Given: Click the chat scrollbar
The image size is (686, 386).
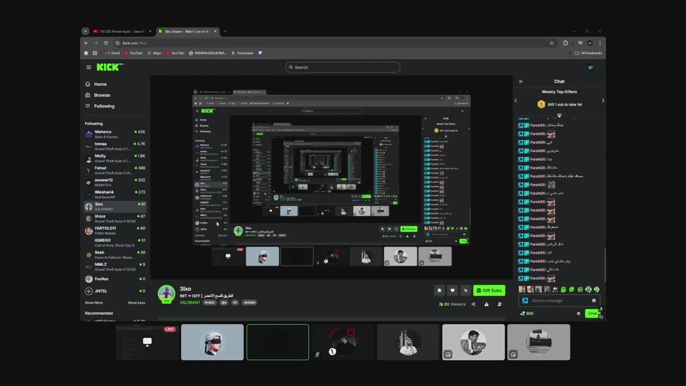Looking at the screenshot, I should point(605,265).
